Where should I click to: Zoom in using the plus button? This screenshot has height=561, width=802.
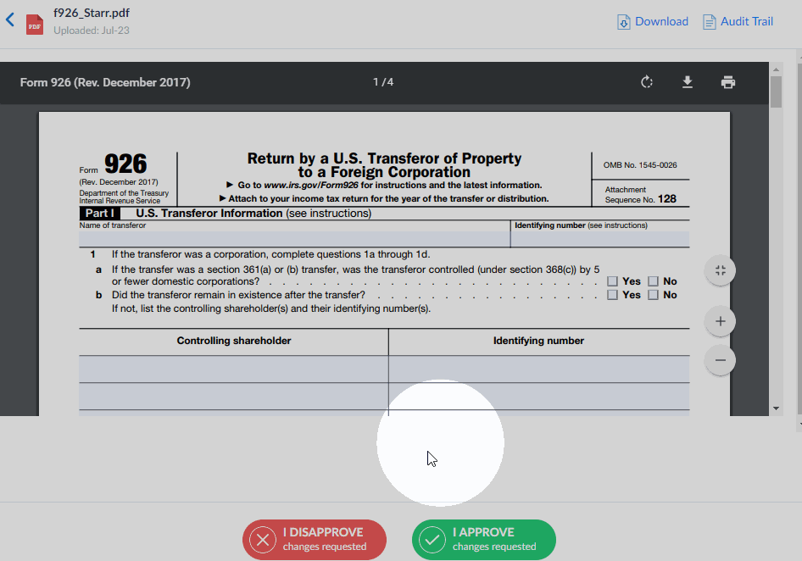719,321
